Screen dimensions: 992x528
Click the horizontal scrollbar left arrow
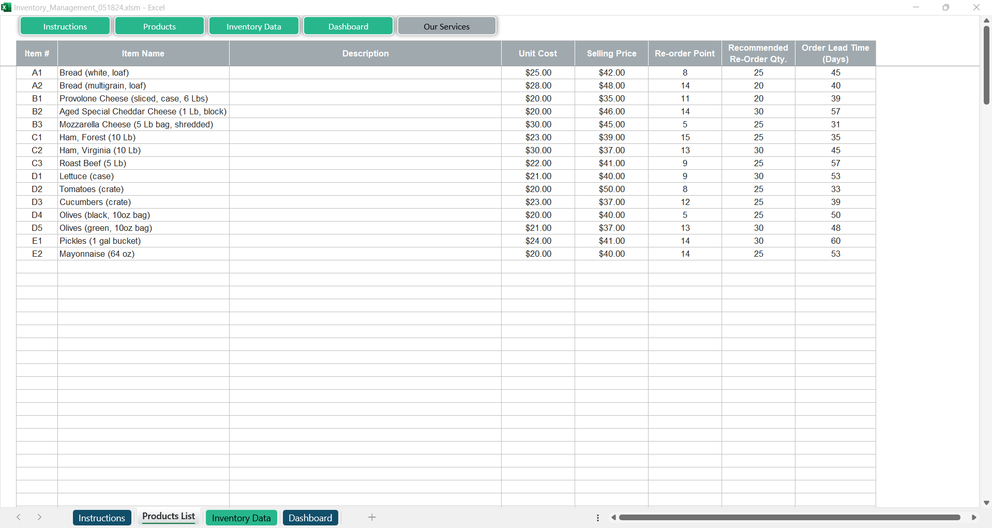(613, 517)
